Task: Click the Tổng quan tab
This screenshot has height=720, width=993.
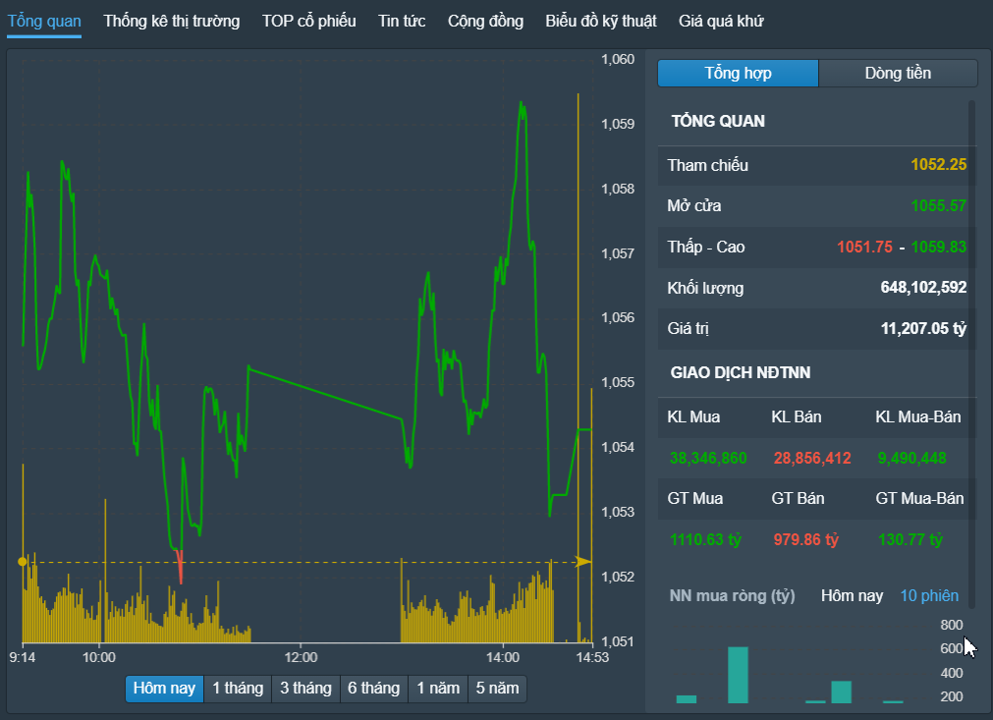Action: (x=44, y=21)
